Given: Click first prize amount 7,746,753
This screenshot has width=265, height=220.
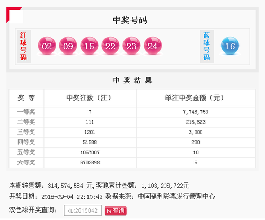Looking at the screenshot, I should 196,112.
